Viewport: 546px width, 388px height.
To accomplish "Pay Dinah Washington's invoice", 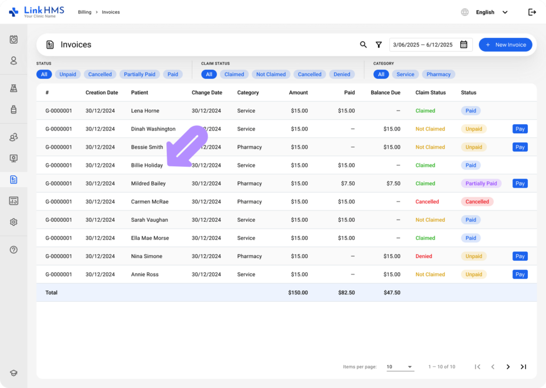I will click(520, 129).
